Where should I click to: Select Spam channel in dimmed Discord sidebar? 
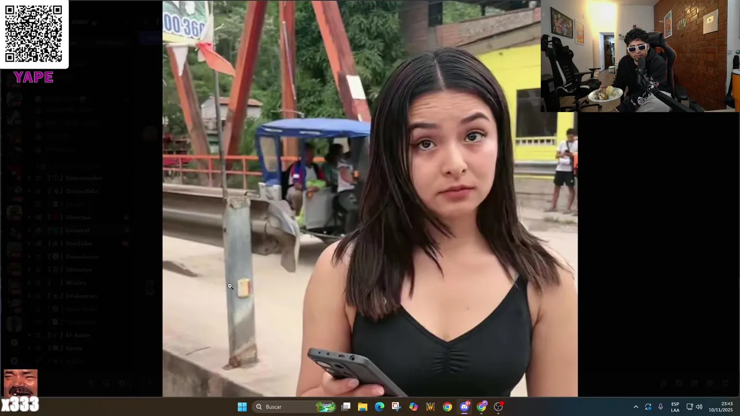(73, 348)
